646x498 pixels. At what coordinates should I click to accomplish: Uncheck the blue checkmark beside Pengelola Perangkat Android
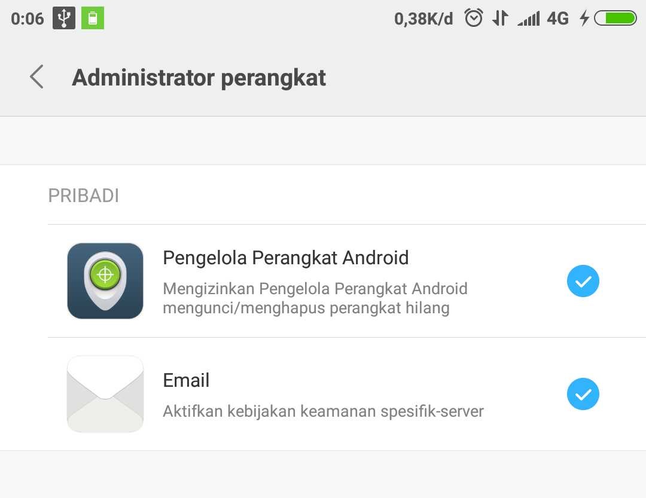(583, 280)
